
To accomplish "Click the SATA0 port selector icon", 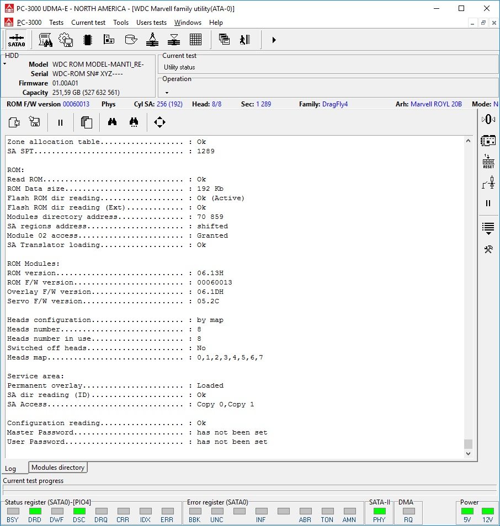I will click(16, 40).
